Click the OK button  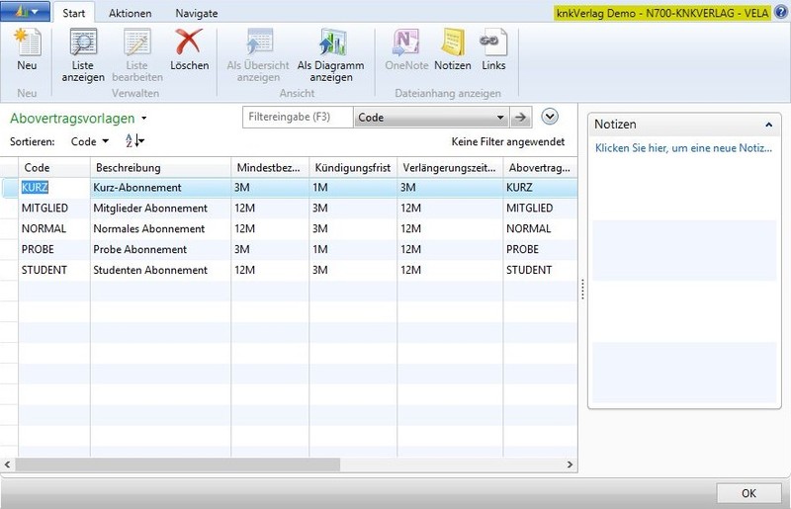coord(748,493)
